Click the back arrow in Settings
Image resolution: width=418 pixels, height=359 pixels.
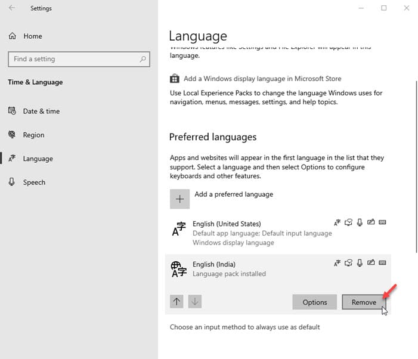tap(12, 8)
